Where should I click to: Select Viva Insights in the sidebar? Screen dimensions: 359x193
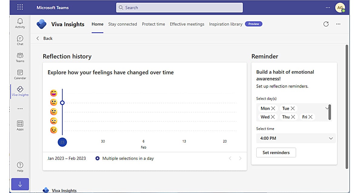click(x=20, y=91)
